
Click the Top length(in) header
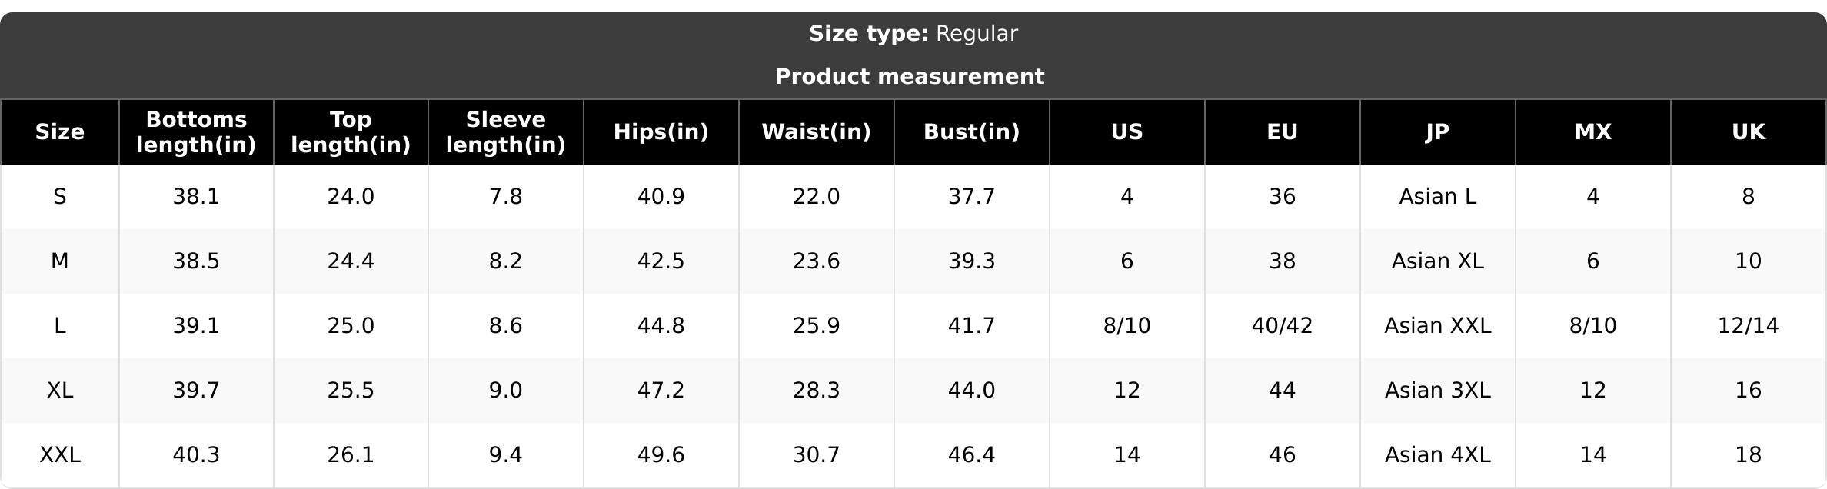[351, 131]
